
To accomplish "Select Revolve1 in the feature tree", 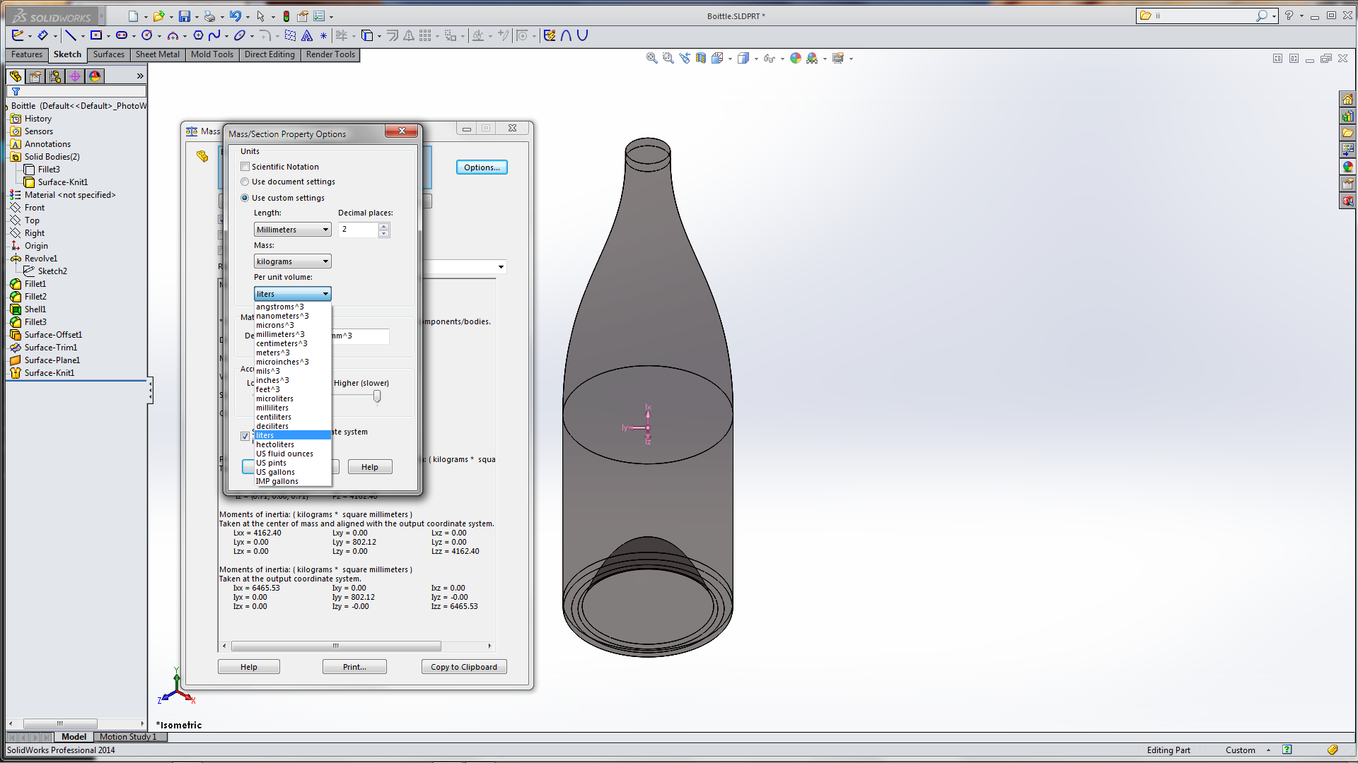I will tap(40, 259).
